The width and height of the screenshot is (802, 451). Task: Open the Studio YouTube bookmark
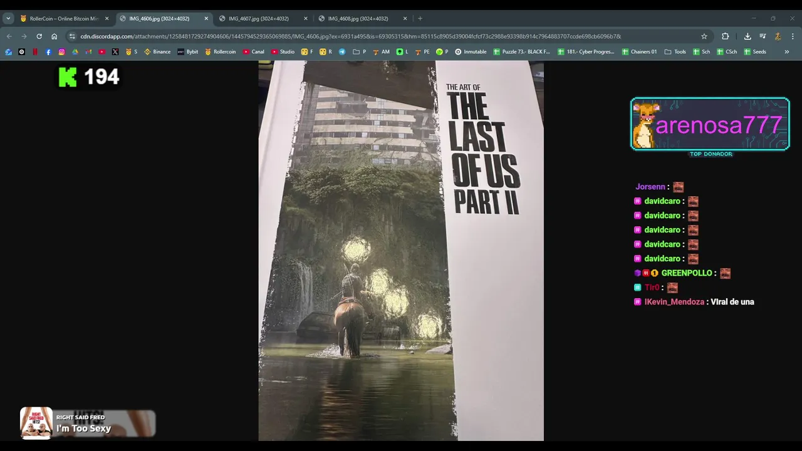283,52
